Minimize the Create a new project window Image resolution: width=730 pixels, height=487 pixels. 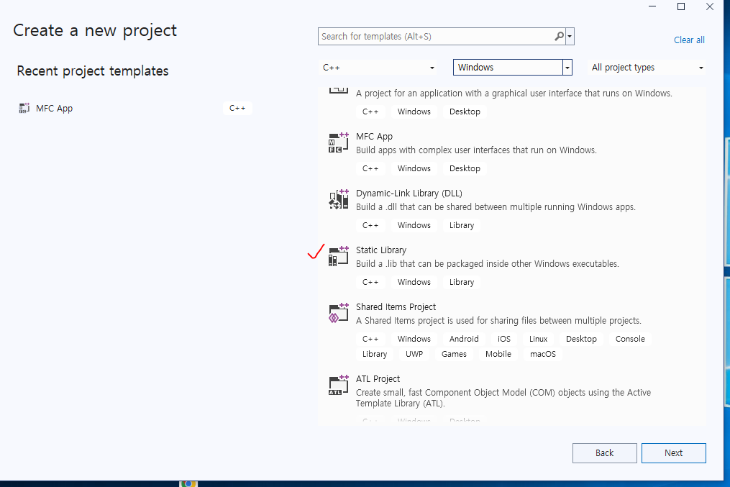click(652, 6)
